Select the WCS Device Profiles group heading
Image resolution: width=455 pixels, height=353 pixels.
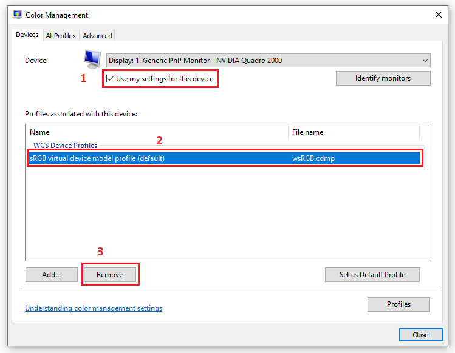[x=65, y=146]
